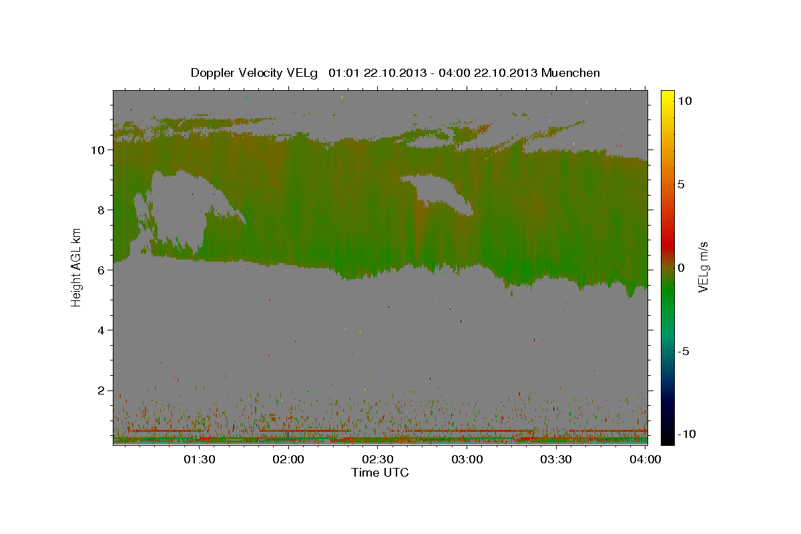Click the height tick label '6'
Image resolution: width=801 pixels, height=534 pixels.
point(101,270)
